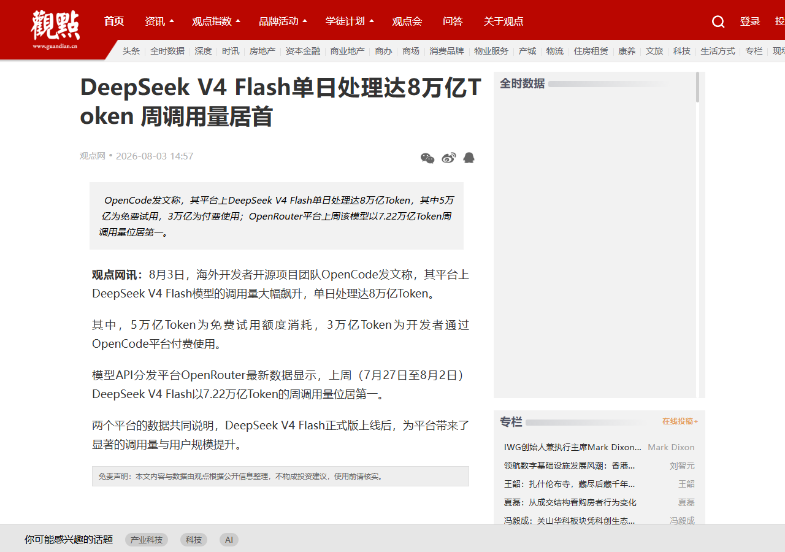
Task: Open column article 冯毅成:关山华科板块
Action: [570, 521]
